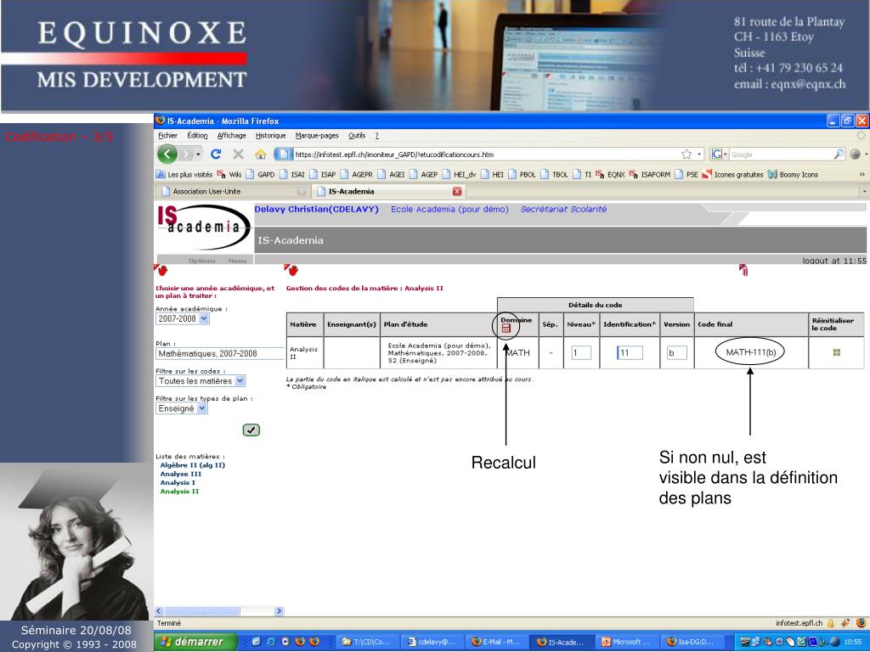Image resolution: width=870 pixels, height=652 pixels.
Task: Open the Outils menu
Action: 357,135
